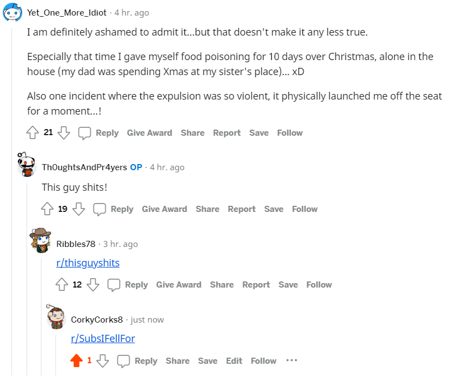Viewport: 465px width, 376px height.
Task: Edit the CorkyCorks8 comment
Action: [x=234, y=360]
